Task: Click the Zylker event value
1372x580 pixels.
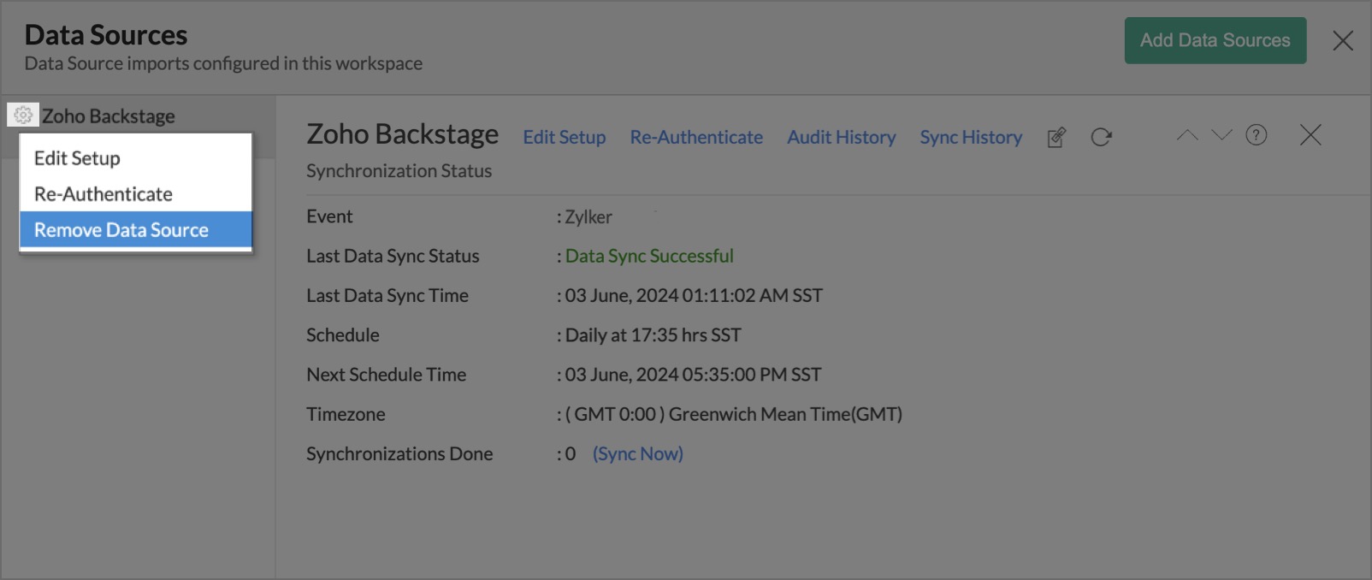Action: point(588,216)
